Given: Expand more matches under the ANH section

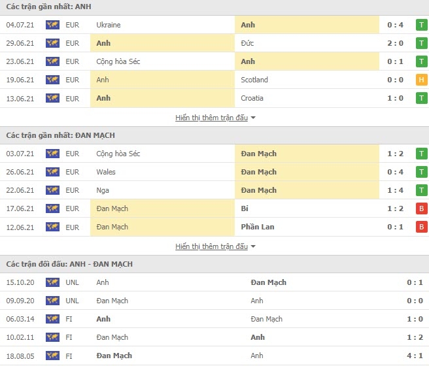Looking at the screenshot, I should pos(211,118).
